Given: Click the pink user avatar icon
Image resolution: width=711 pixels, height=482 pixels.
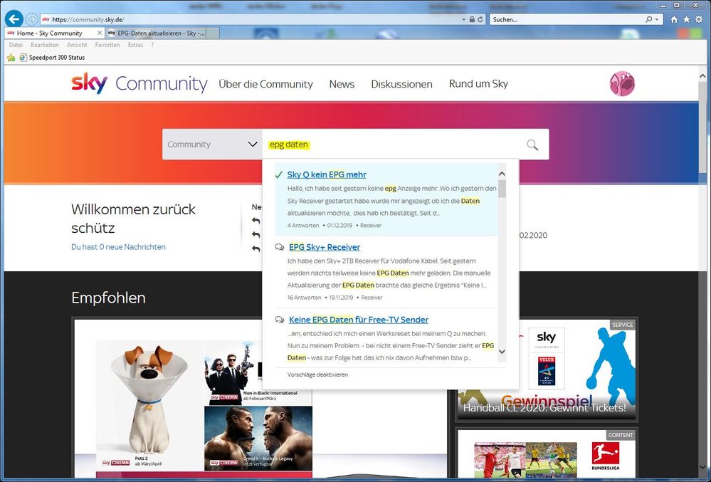Looking at the screenshot, I should (x=622, y=84).
